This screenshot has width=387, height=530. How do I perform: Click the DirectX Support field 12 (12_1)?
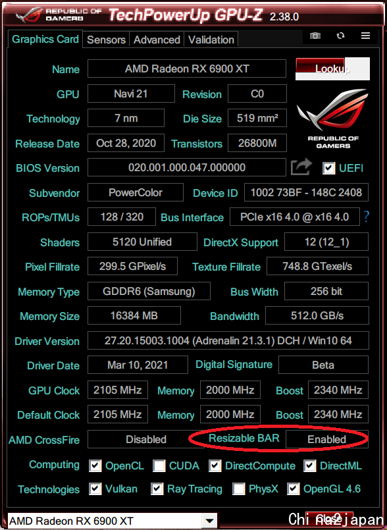(326, 242)
